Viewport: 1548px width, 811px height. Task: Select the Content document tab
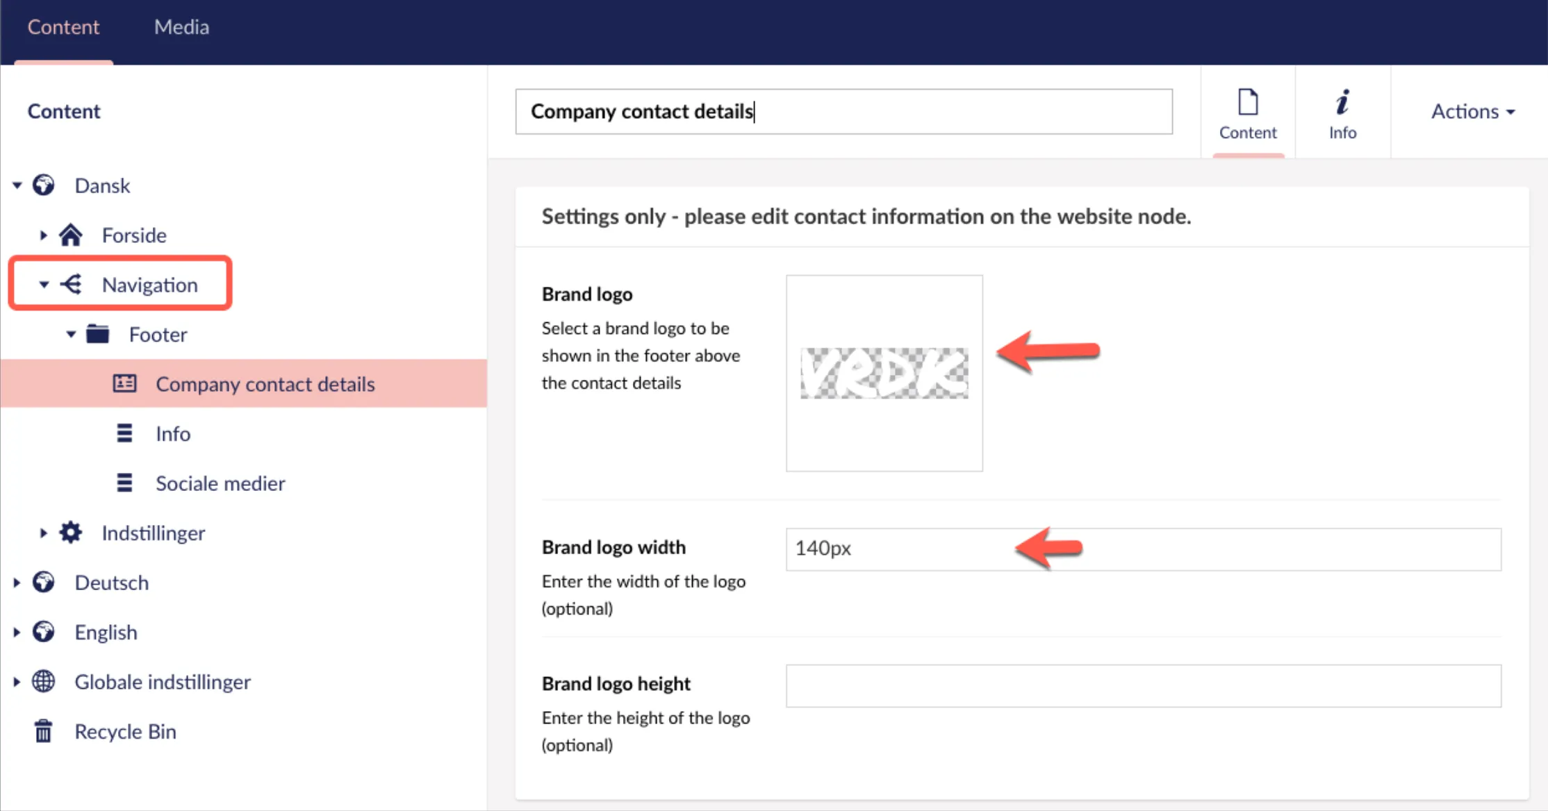tap(1248, 113)
